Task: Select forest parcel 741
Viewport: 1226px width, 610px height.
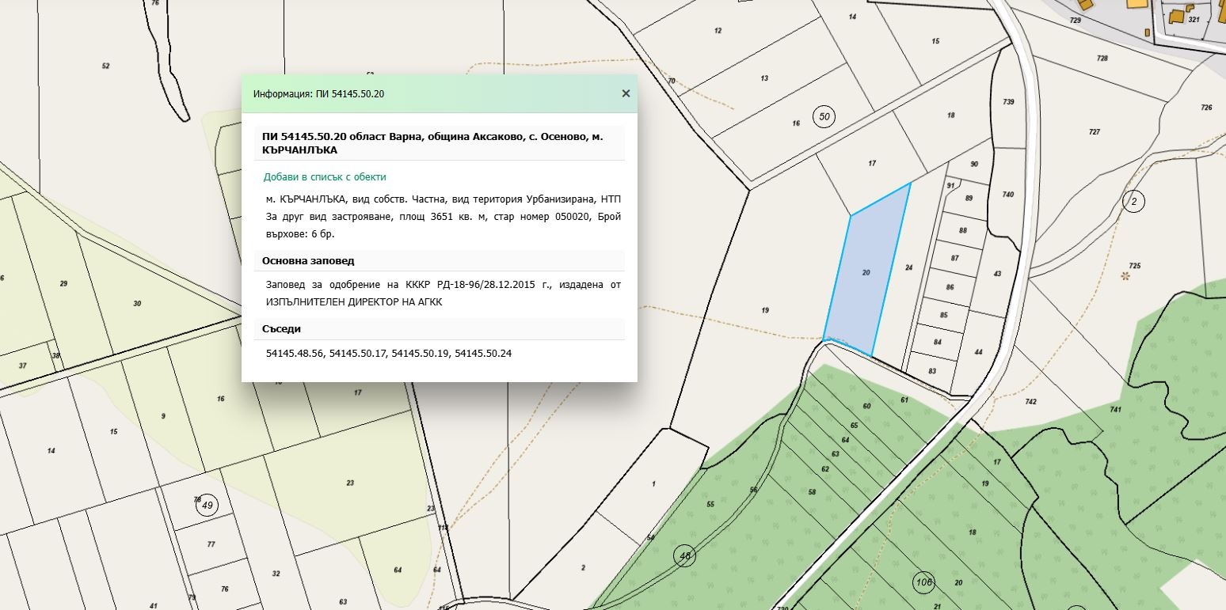Action: click(x=1115, y=409)
